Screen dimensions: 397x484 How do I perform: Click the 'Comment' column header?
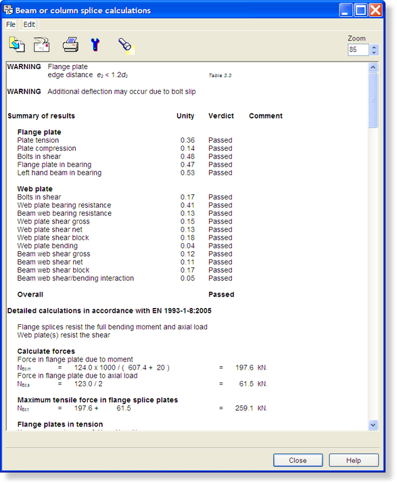tap(266, 116)
